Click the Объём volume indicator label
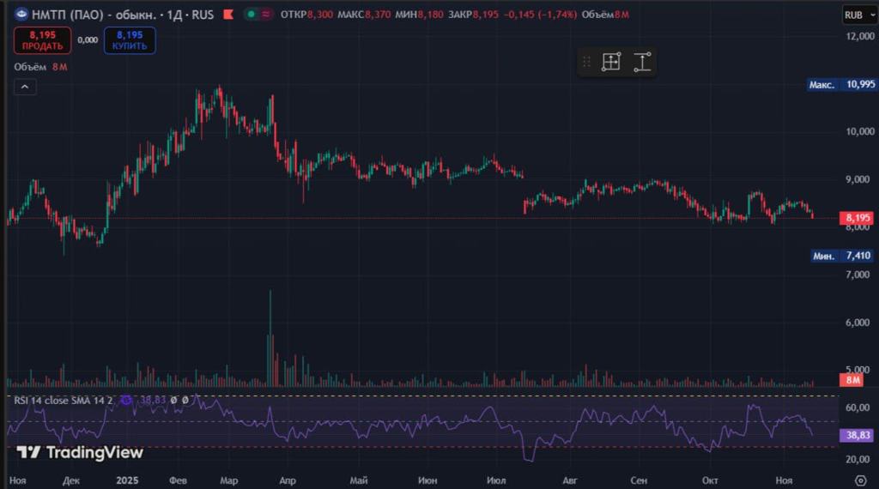The height and width of the screenshot is (489, 879). pos(31,67)
